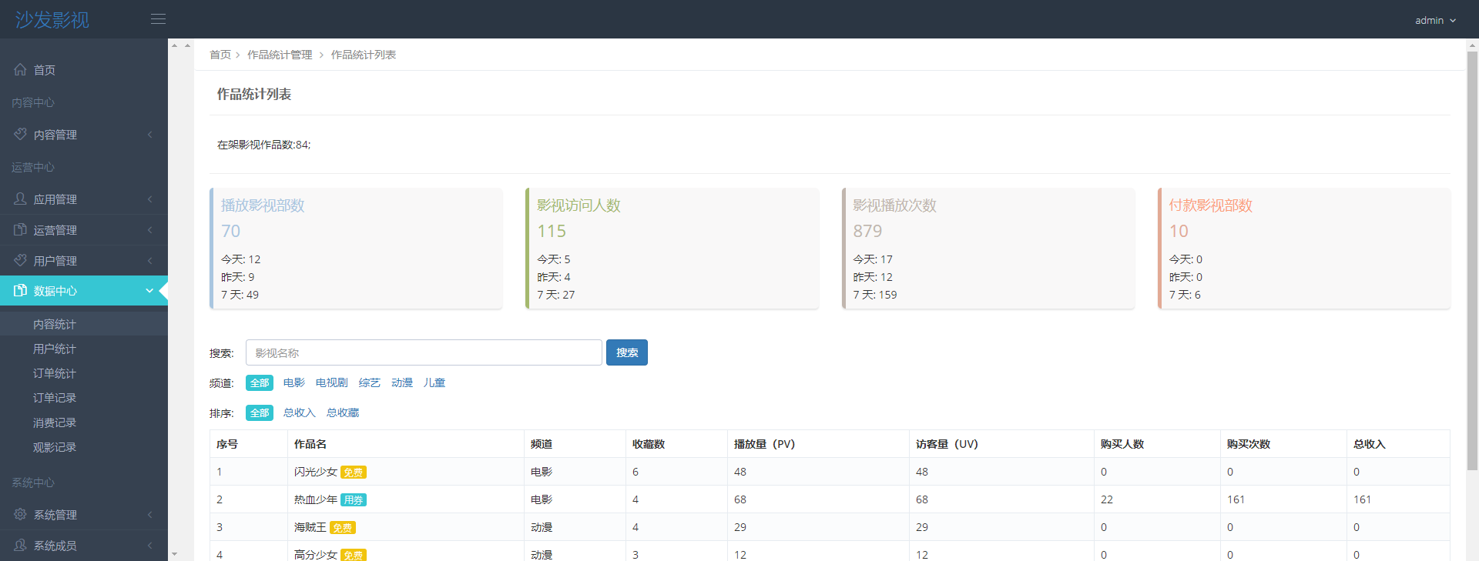Click the 沙发影视 logo
Image resolution: width=1479 pixels, height=561 pixels.
(52, 19)
